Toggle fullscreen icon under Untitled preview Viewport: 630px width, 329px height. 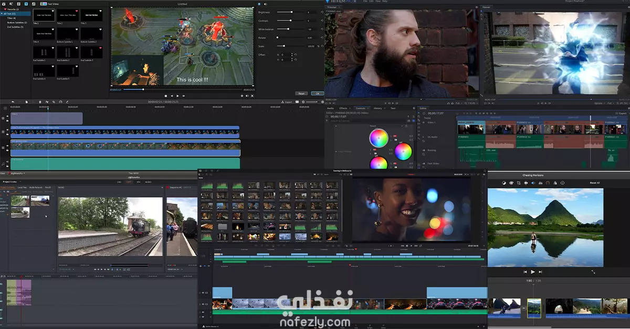click(252, 96)
